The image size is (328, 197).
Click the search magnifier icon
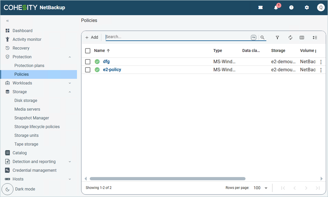[x=262, y=37]
